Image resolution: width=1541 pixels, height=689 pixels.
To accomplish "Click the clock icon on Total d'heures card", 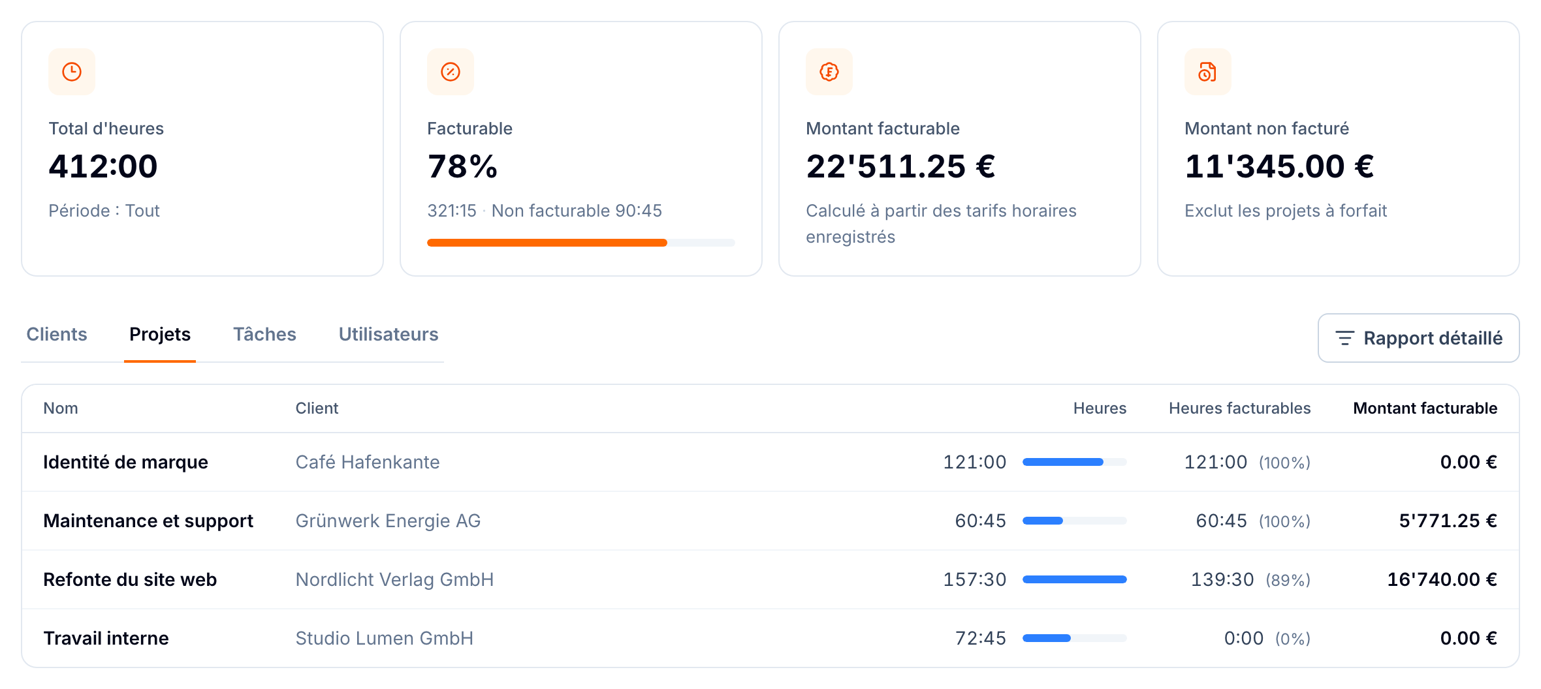I will pyautogui.click(x=72, y=72).
